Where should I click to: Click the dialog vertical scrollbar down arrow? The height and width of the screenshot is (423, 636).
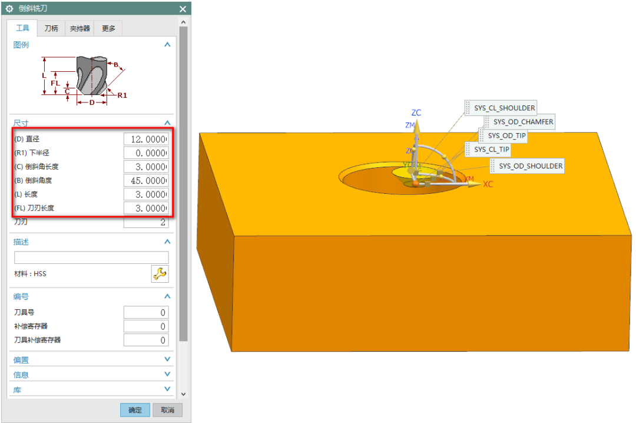click(183, 394)
